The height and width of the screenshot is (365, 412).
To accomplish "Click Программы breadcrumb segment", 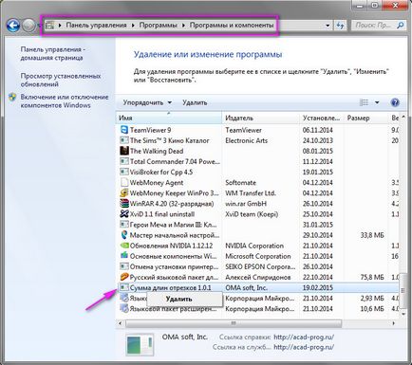I will (158, 26).
